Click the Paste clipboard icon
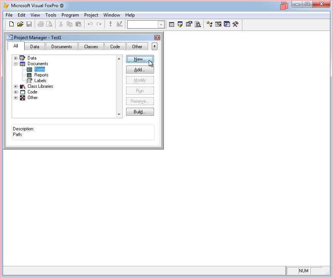The image size is (333, 278). (x=79, y=24)
